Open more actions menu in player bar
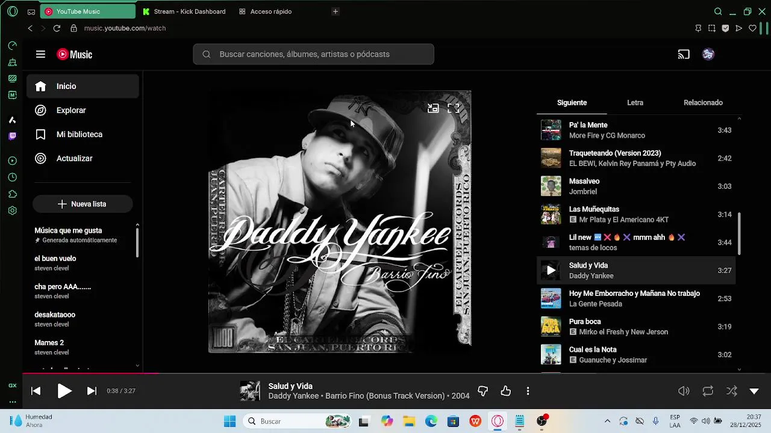The height and width of the screenshot is (433, 771). point(528,391)
